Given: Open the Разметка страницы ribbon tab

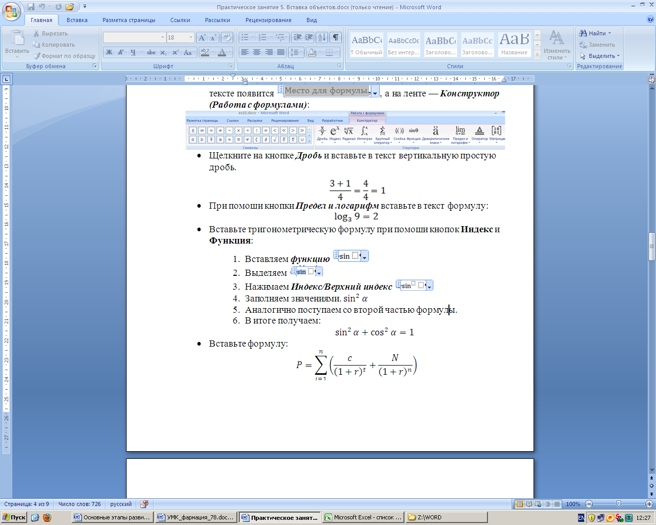Looking at the screenshot, I should click(129, 20).
